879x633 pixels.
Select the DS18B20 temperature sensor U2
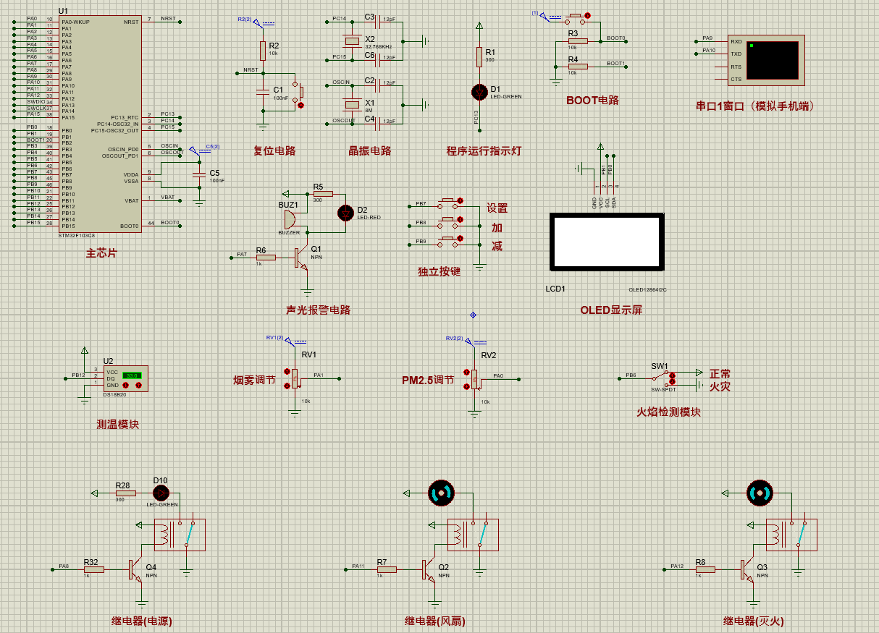pos(126,379)
